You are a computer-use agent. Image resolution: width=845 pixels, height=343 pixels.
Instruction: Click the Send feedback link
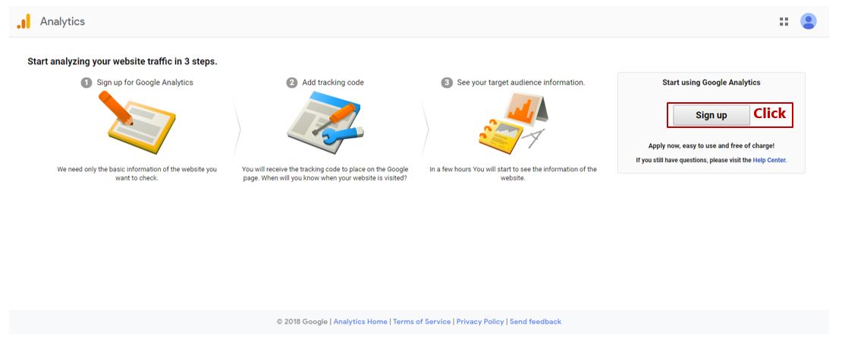click(x=535, y=322)
